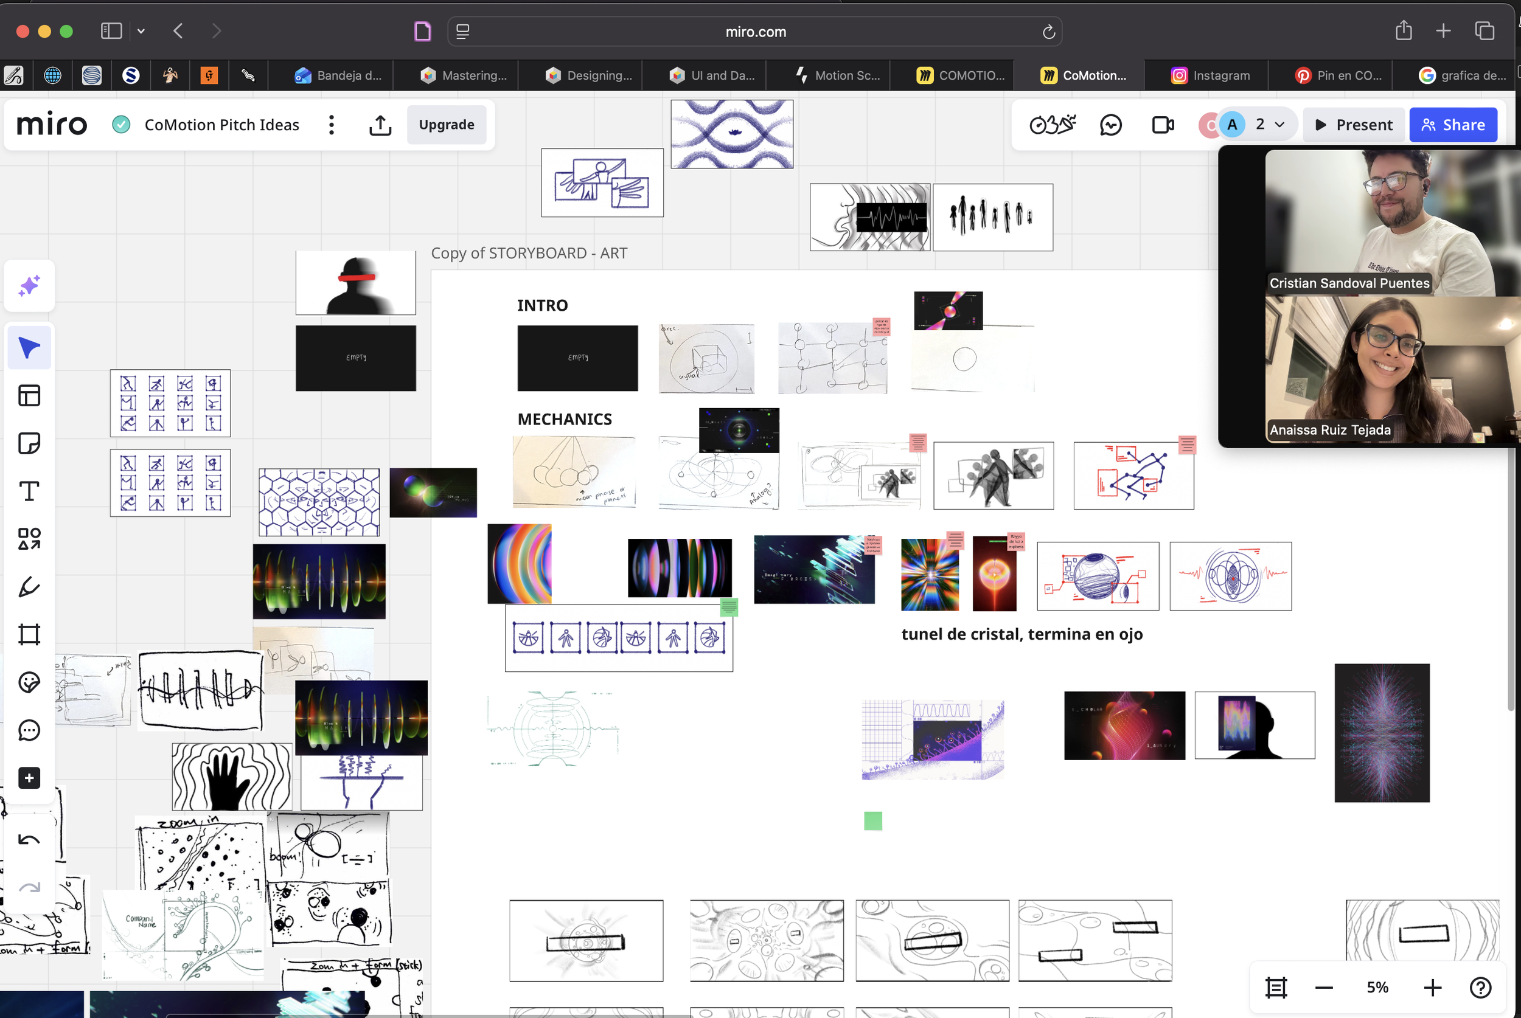The width and height of the screenshot is (1521, 1018).
Task: Open the Templates tool
Action: point(29,395)
